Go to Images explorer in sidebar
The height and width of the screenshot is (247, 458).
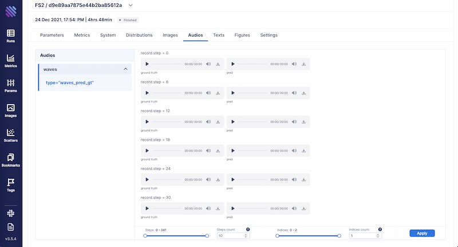(11, 110)
